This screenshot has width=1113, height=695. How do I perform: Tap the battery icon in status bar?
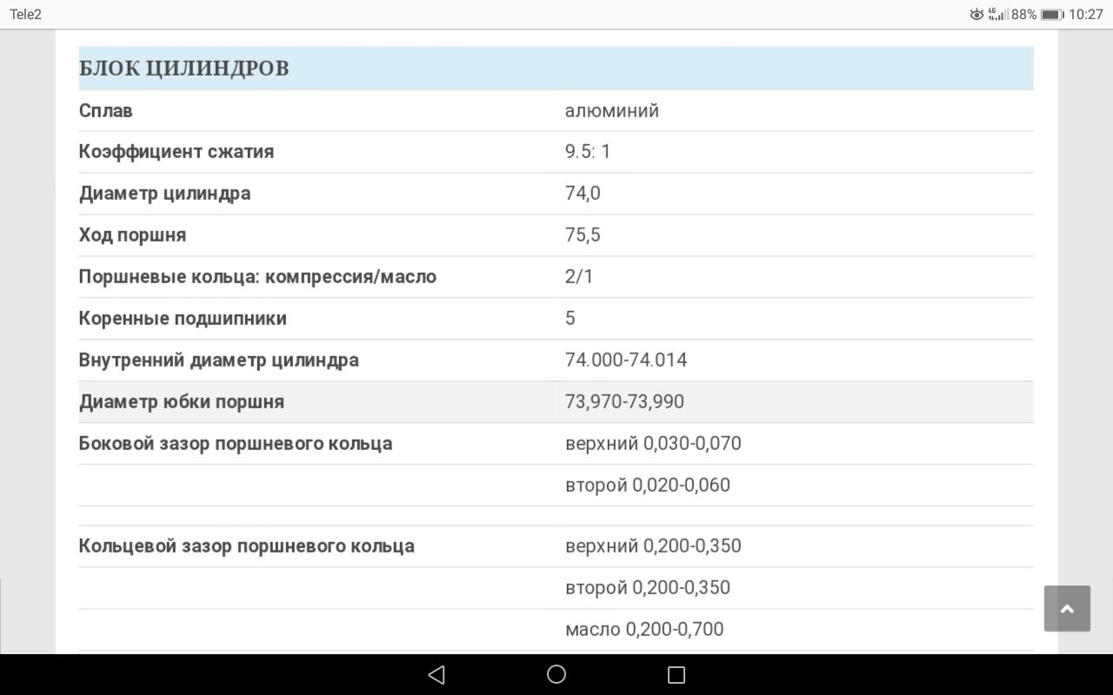click(1052, 14)
